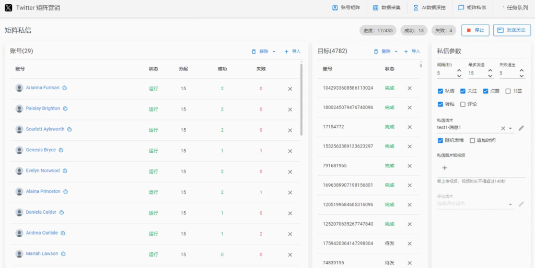
Task: Enable 书签 checkbox
Action: tap(508, 91)
